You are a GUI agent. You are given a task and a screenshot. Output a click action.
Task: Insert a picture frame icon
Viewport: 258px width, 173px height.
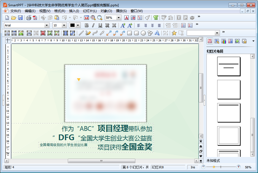click(x=21, y=33)
